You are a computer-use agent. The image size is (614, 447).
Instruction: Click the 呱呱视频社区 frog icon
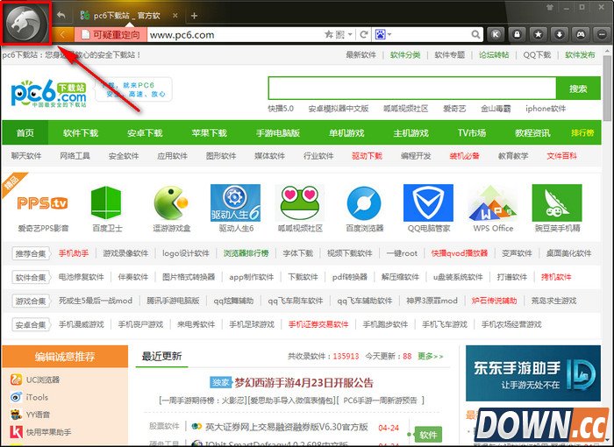tap(300, 202)
